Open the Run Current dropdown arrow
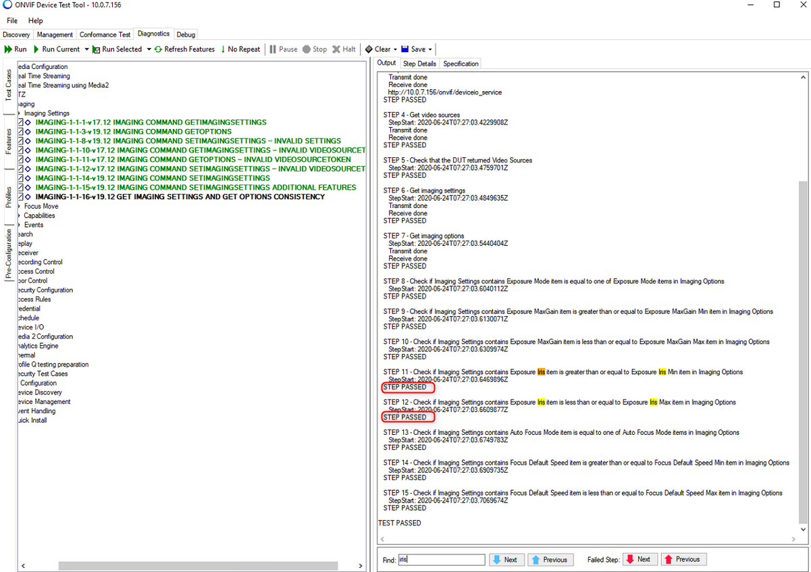Screen dimensions: 811x572 86,49
